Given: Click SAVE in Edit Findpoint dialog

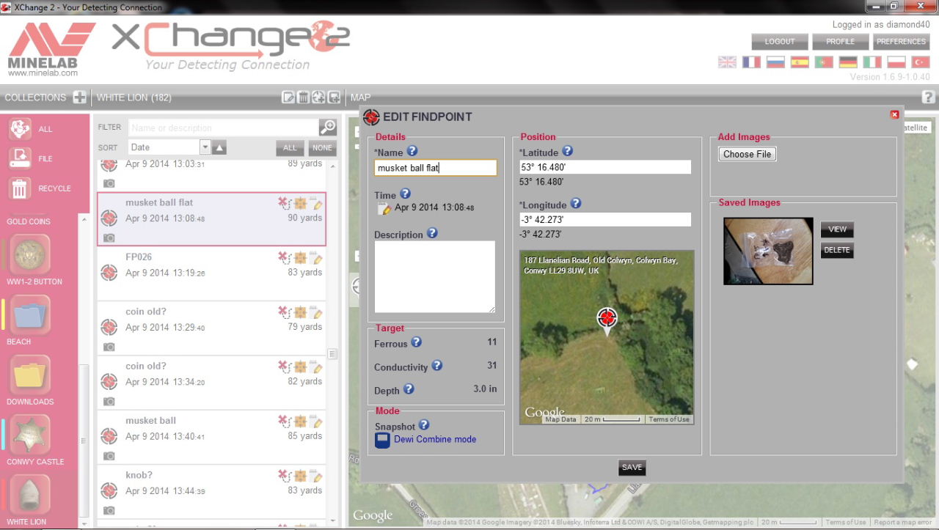Looking at the screenshot, I should click(632, 467).
